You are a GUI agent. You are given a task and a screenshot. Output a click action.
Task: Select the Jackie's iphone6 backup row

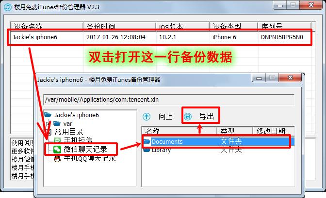[160, 37]
